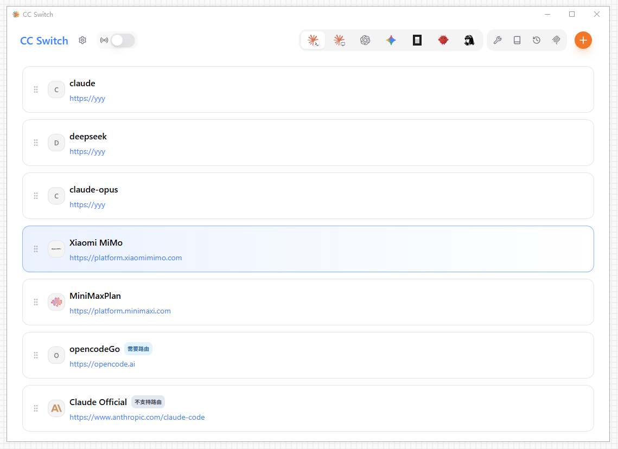This screenshot has height=449, width=618.
Task: Click drag handle of opencodeGo row
Action: pos(36,355)
